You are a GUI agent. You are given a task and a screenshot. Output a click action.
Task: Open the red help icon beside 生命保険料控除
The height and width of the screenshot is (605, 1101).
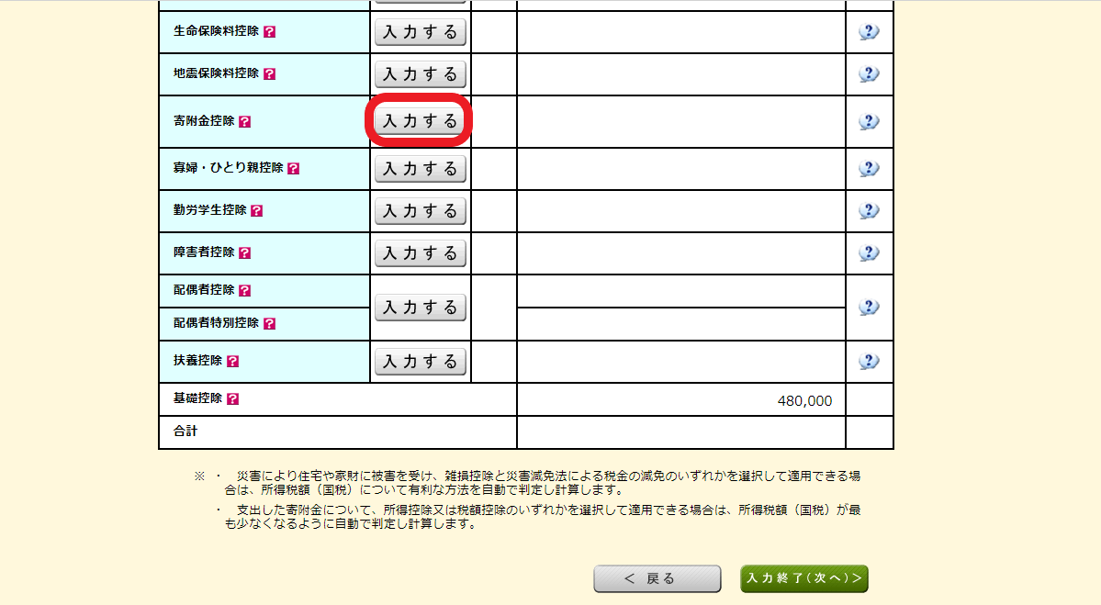[x=270, y=31]
